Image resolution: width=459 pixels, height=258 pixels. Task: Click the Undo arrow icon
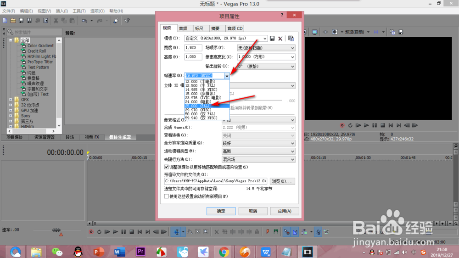[84, 21]
